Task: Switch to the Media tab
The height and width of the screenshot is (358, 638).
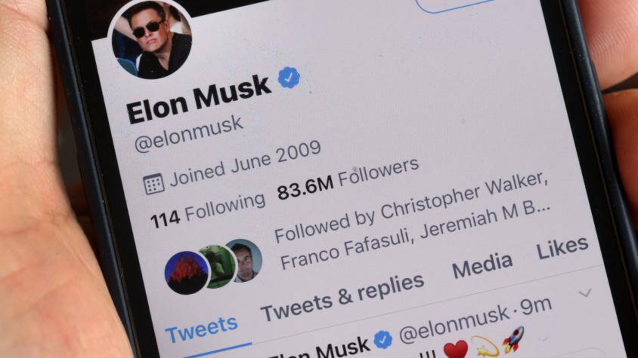Action: coord(482,265)
